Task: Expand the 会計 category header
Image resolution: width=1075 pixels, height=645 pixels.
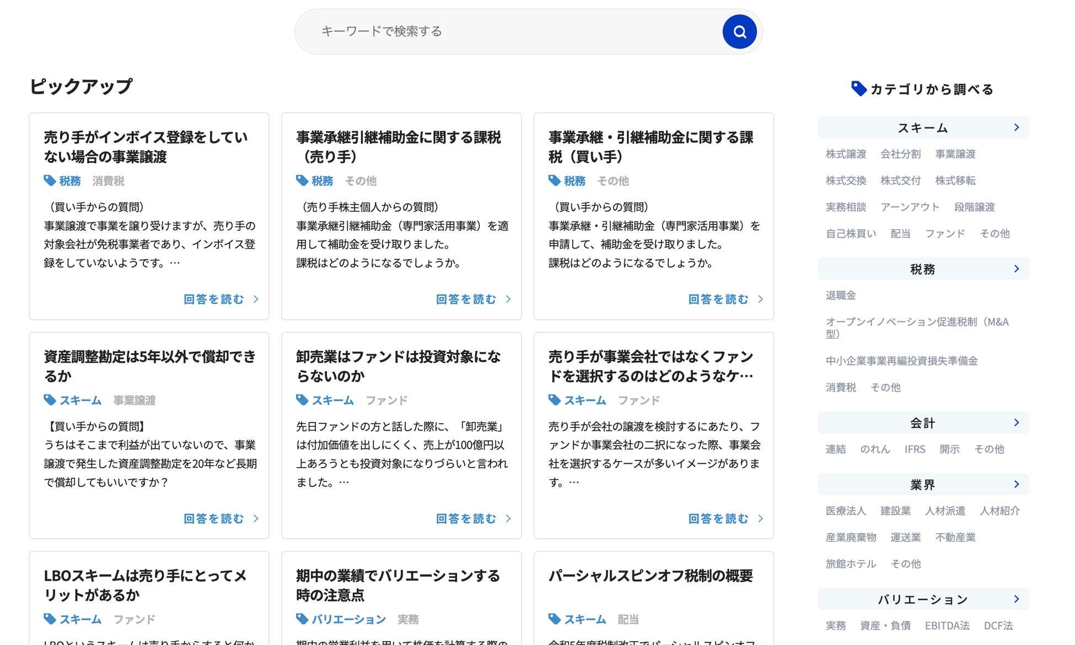Action: [923, 423]
